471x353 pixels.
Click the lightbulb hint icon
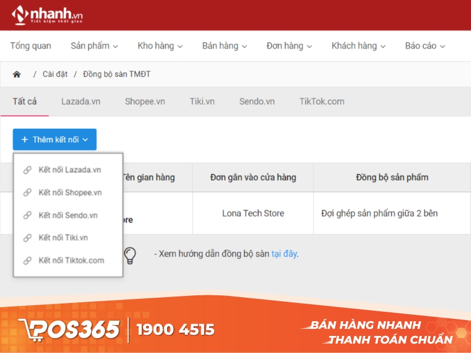(130, 256)
